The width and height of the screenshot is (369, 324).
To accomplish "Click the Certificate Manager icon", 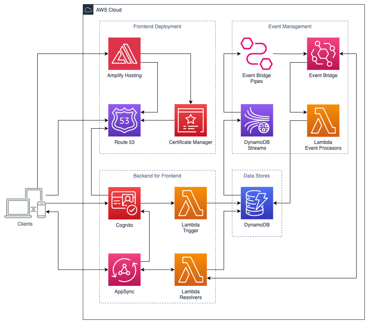I will pos(191,120).
